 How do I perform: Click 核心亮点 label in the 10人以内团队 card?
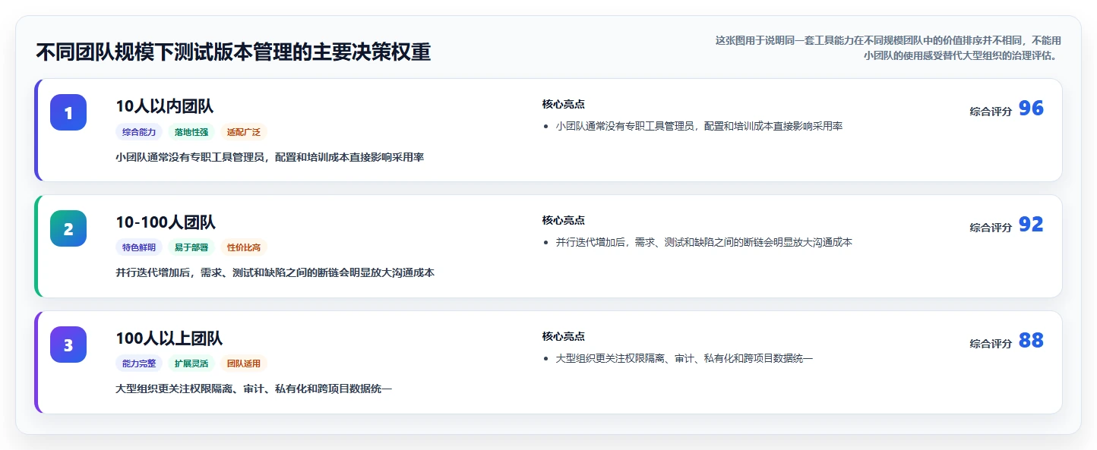(564, 105)
